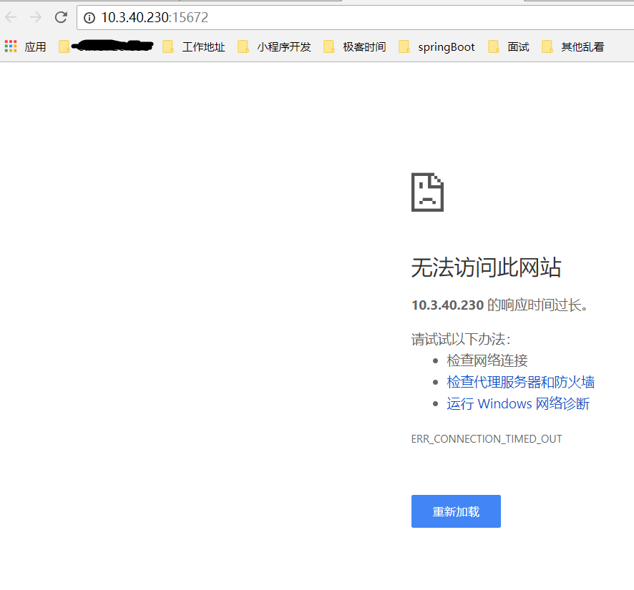Select the ERR_CONNECTION_TIMED_OUT error text
Viewport: 634px width, 590px height.
pyautogui.click(x=487, y=438)
